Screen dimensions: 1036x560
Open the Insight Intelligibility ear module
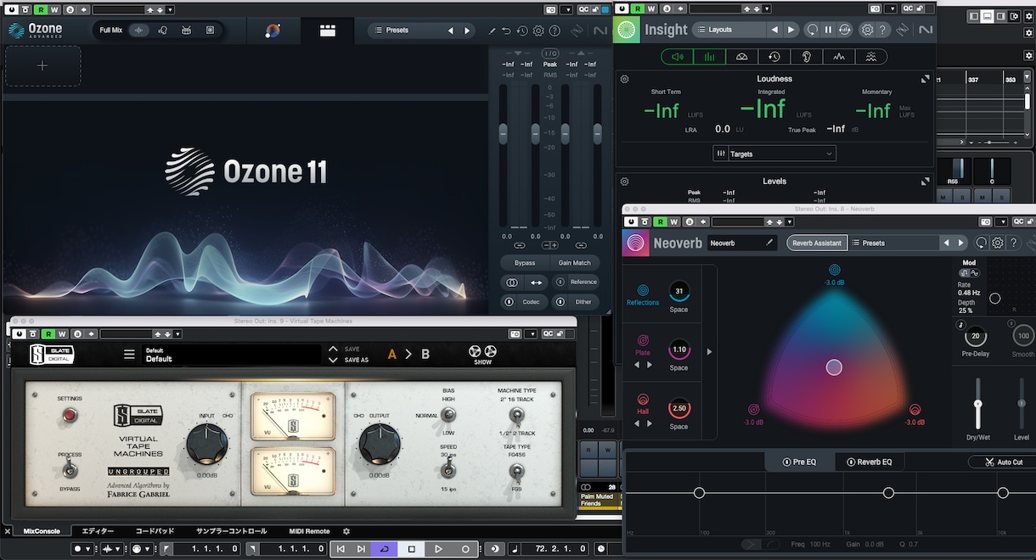pos(806,57)
